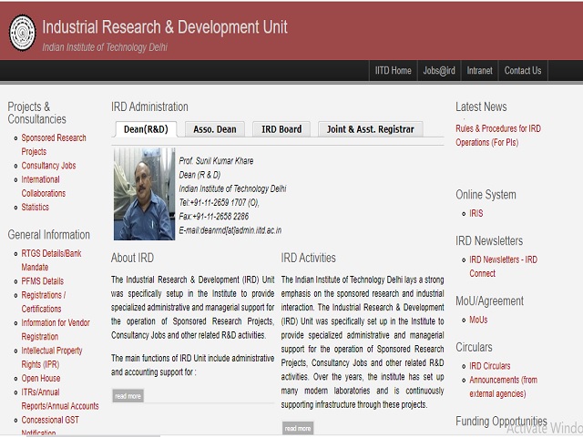This screenshot has height=437, width=583.
Task: Click the Prof. Sunil Kumar Khare name
Action: pyautogui.click(x=216, y=161)
